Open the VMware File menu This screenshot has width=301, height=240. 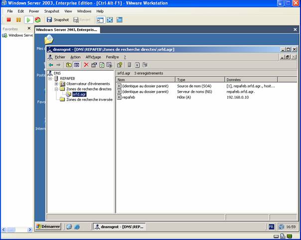(x=10, y=11)
